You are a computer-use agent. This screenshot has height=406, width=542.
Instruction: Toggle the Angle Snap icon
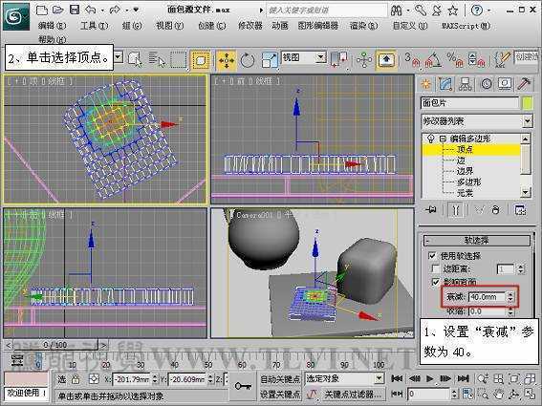[433, 59]
